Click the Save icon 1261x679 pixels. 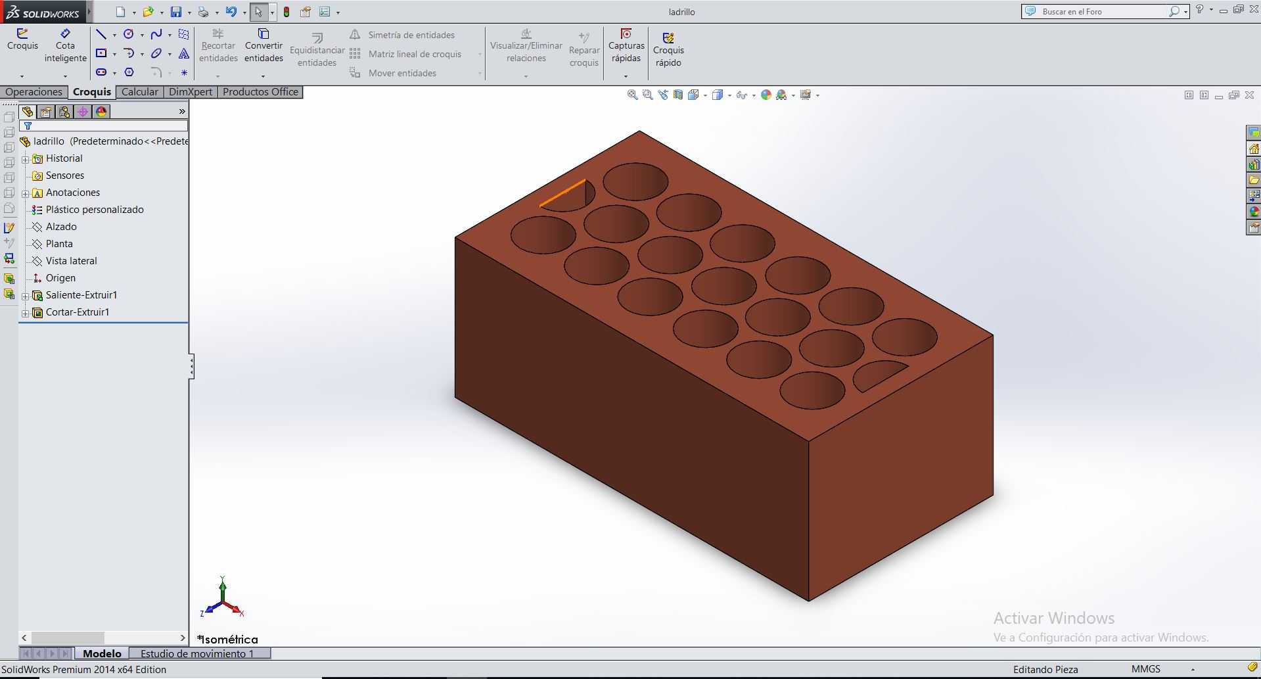175,12
